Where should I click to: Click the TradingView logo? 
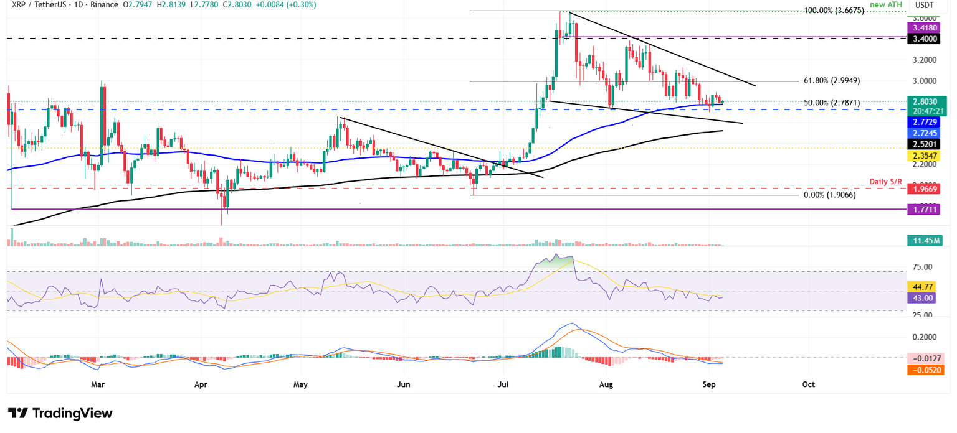click(59, 414)
